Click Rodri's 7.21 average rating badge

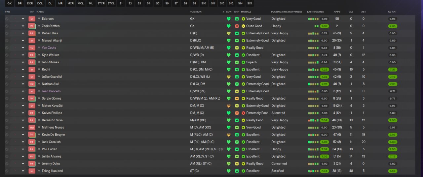(393, 70)
